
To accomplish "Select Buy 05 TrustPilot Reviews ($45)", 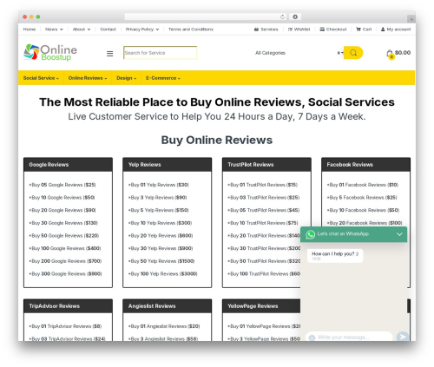I will (264, 210).
